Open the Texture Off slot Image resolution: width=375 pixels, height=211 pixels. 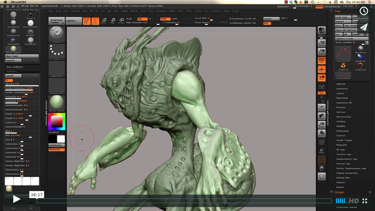[x=57, y=86]
